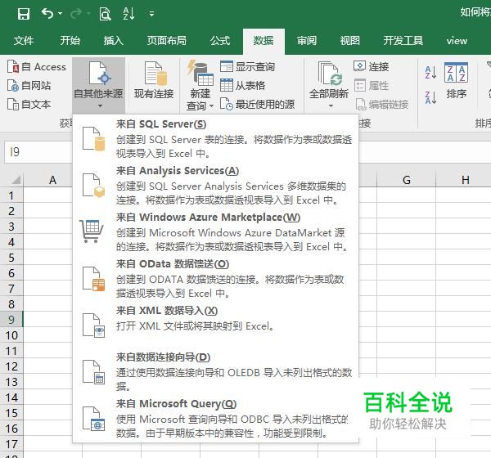The image size is (491, 458).
Task: Collapse the 自其他来源 dropdown arrow
Action: coord(100,106)
